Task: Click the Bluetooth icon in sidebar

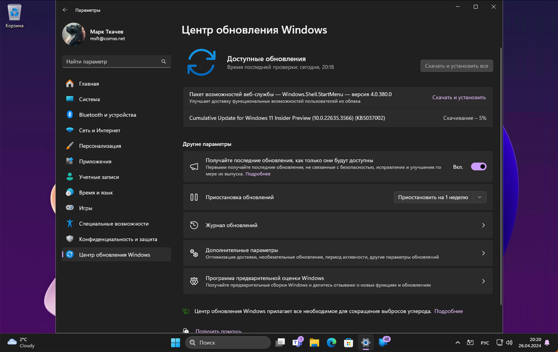Action: click(70, 114)
